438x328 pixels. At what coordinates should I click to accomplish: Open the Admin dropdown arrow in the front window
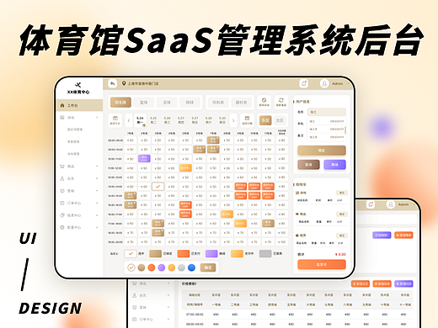348,83
